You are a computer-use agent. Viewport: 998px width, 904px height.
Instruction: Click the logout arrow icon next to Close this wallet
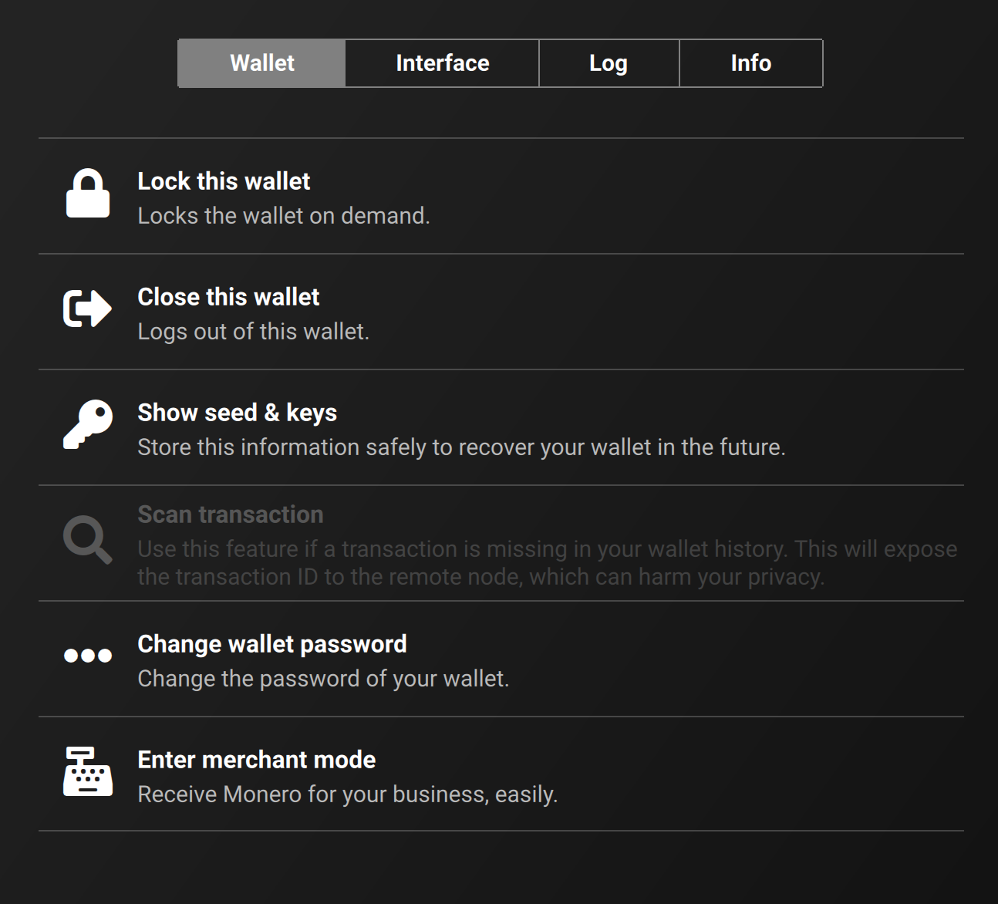pos(85,309)
